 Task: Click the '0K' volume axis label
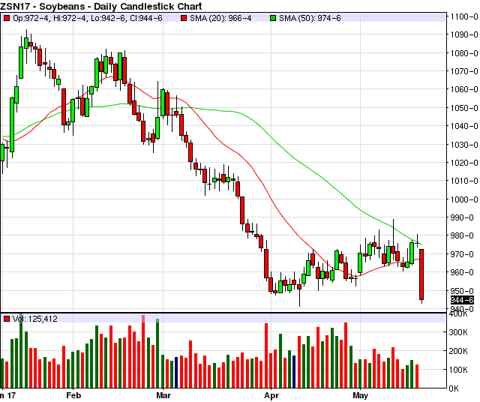tap(454, 388)
